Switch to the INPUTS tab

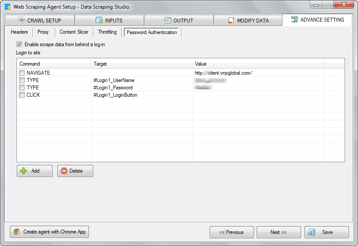click(110, 21)
